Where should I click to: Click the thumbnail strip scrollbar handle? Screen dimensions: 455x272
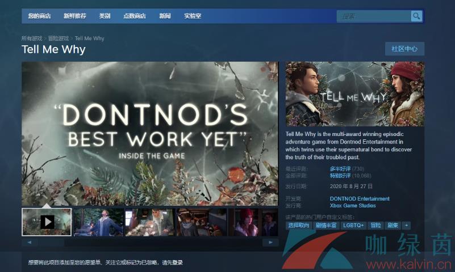[51, 243]
